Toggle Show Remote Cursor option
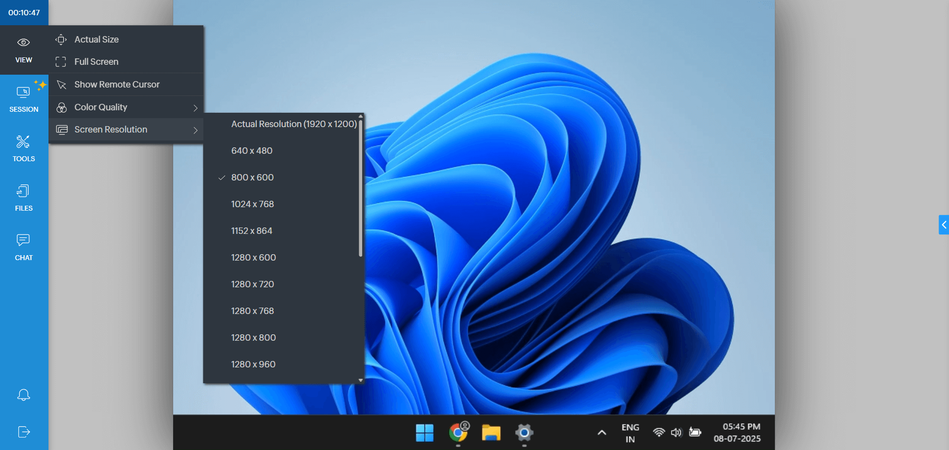949x450 pixels. [117, 85]
